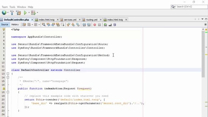Run the project with green play icon
Image resolution: width=208 pixels, height=117 pixels.
point(25,13)
